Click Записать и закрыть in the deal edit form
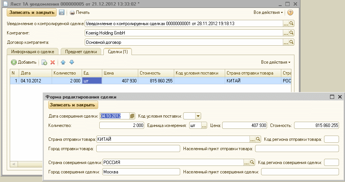 pos(72,105)
